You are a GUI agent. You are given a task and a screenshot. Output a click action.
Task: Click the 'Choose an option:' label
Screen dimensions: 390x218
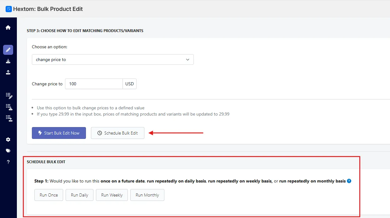pyautogui.click(x=50, y=47)
